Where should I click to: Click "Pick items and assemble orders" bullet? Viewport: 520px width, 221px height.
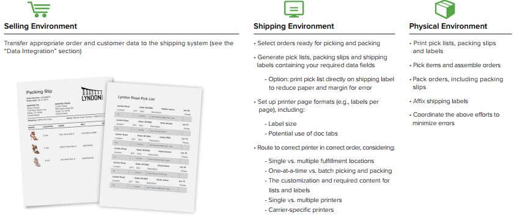(x=455, y=65)
